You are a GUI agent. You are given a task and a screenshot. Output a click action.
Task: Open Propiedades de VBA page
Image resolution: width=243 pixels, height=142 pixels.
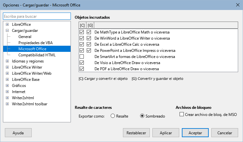36,43
